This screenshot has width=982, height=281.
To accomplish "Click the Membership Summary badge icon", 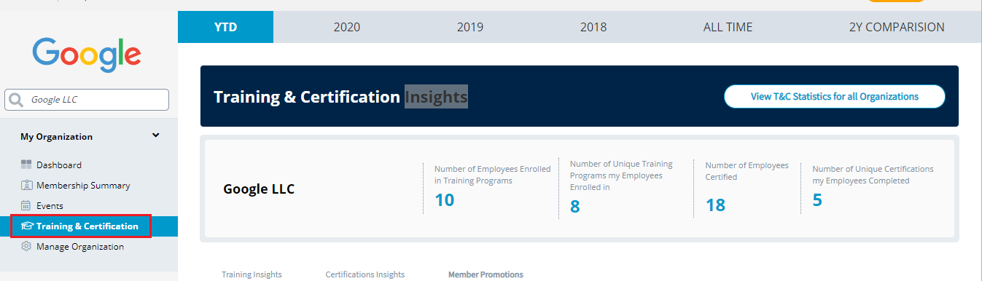I will tap(26, 186).
